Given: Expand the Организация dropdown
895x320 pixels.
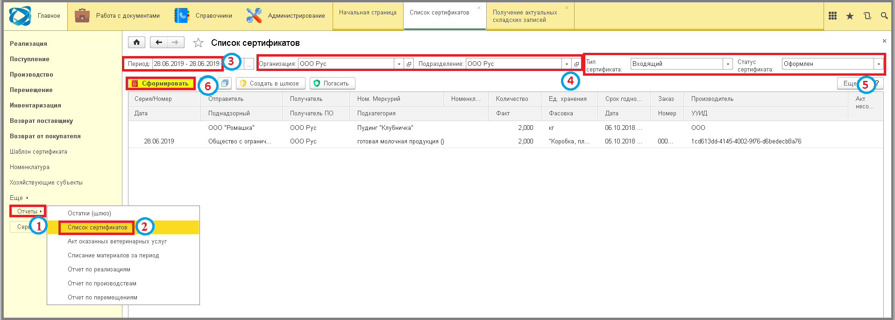Looking at the screenshot, I should pyautogui.click(x=399, y=64).
